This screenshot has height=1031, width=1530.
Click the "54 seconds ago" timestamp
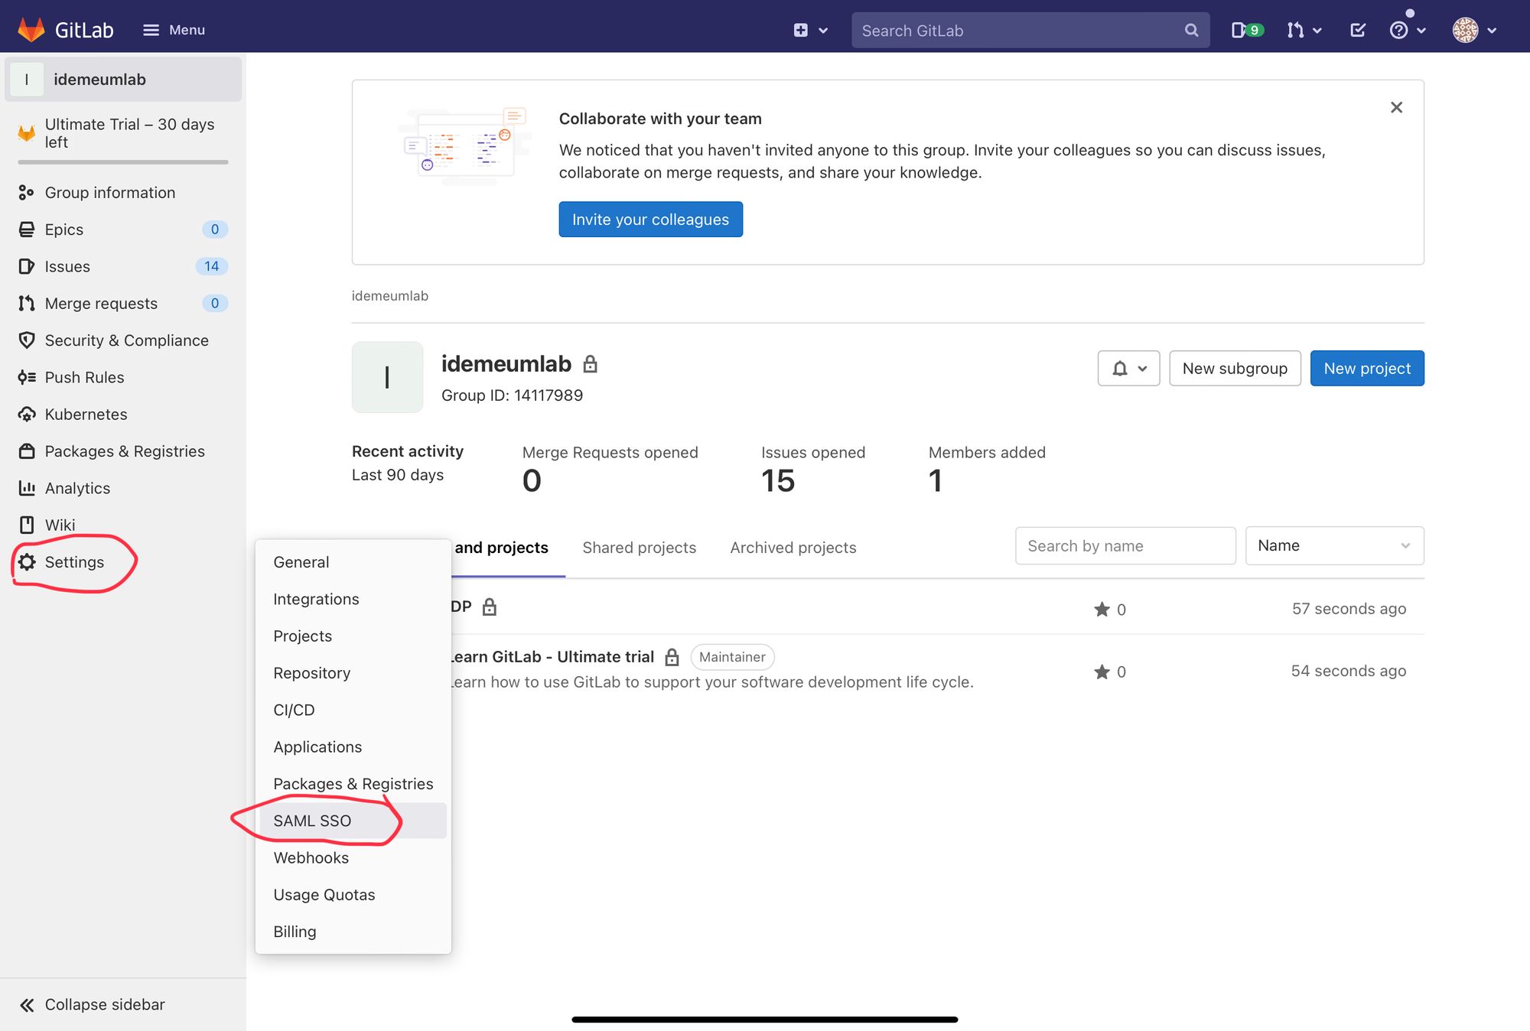coord(1348,671)
